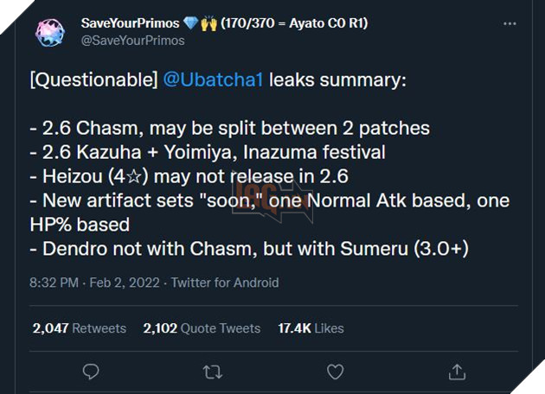The height and width of the screenshot is (394, 545).
Task: Click the tweet text about Dendro Sumeru
Action: point(249,249)
